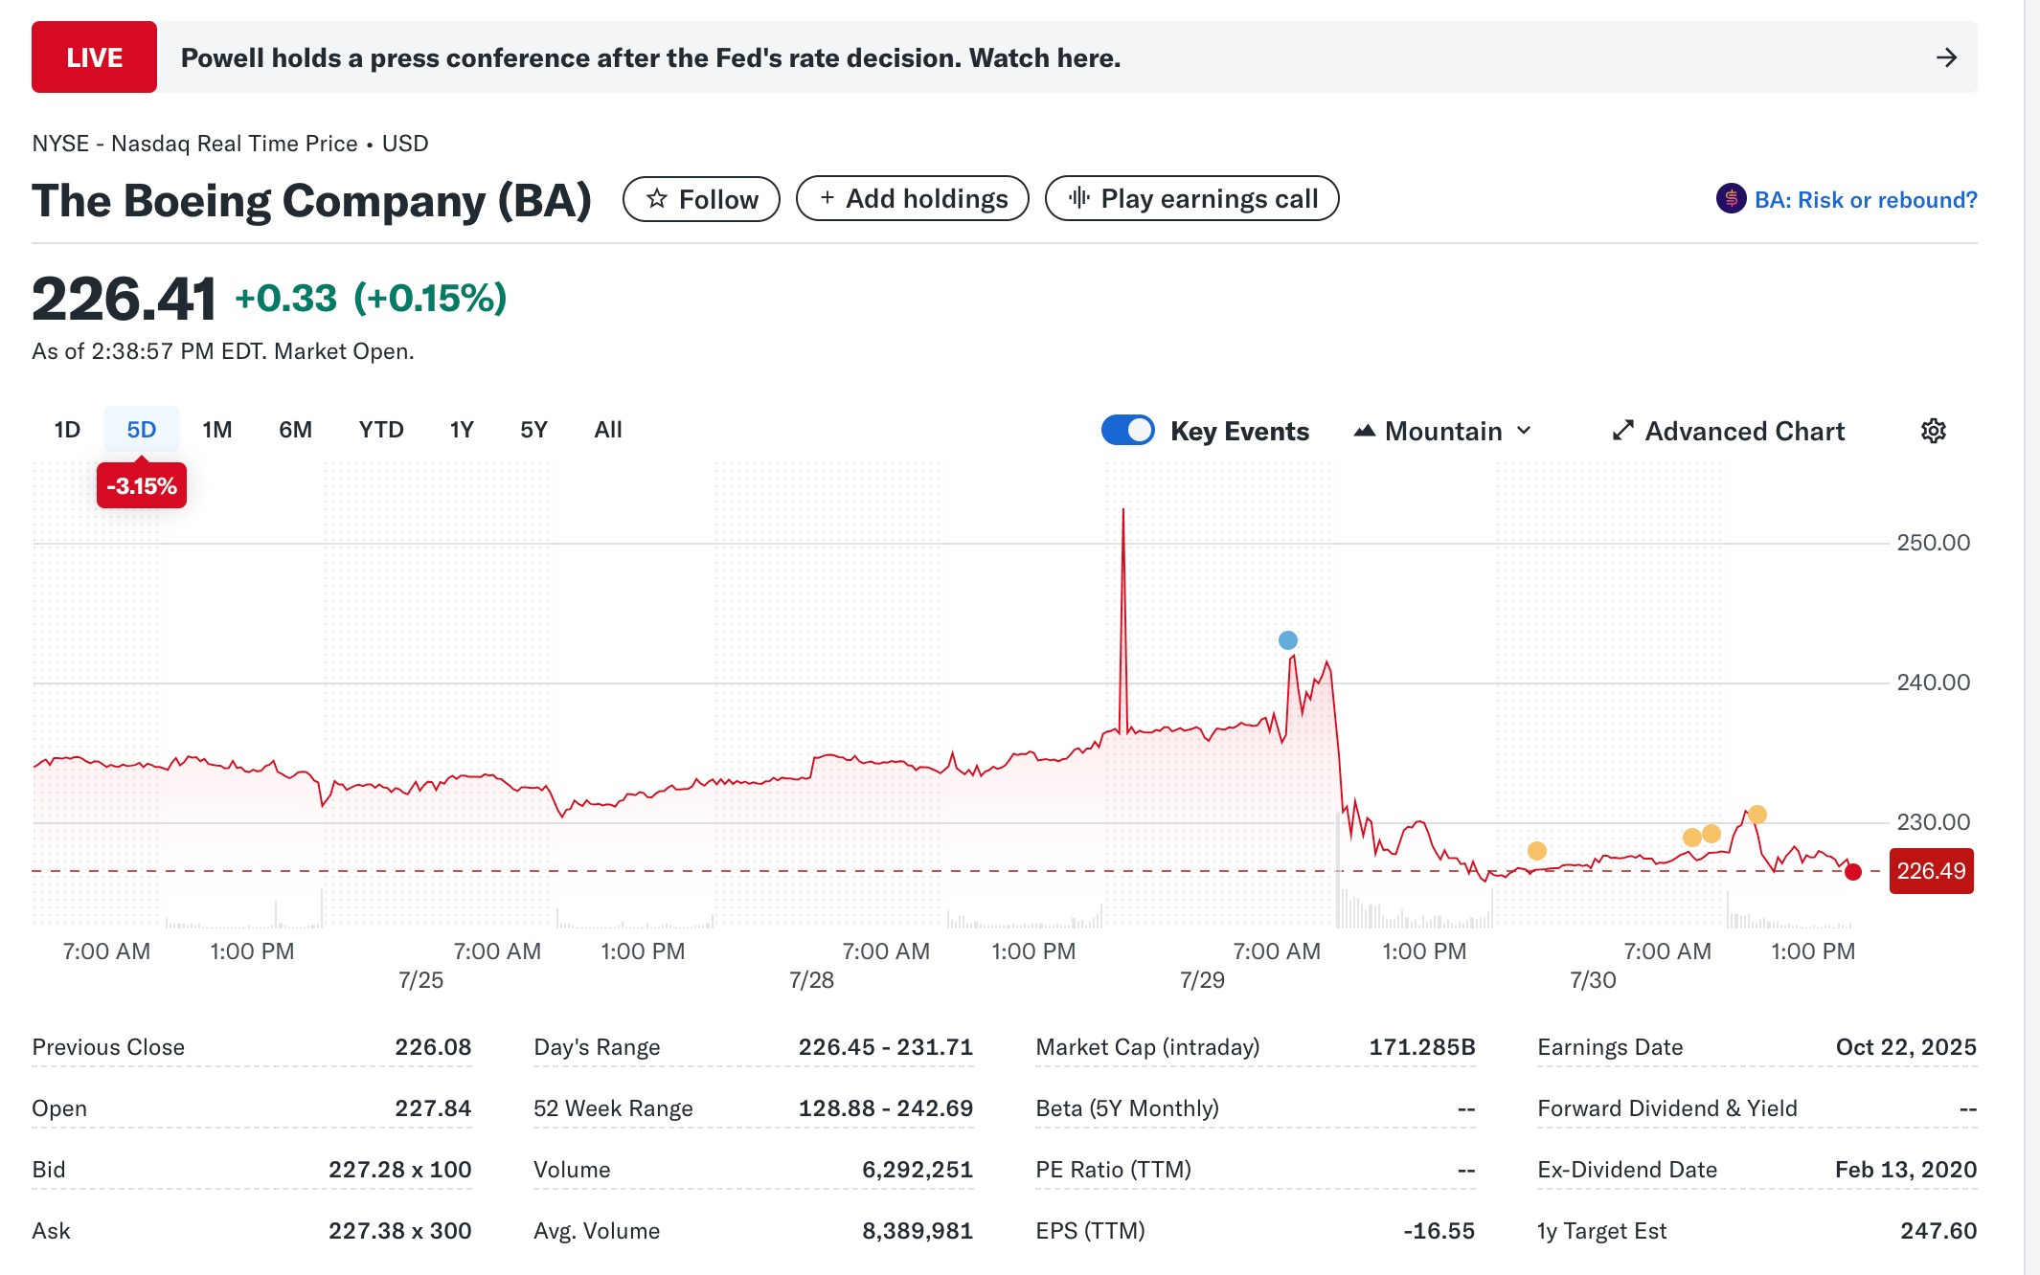
Task: Click the expand arrows icon for Advanced Chart
Action: click(x=1622, y=431)
